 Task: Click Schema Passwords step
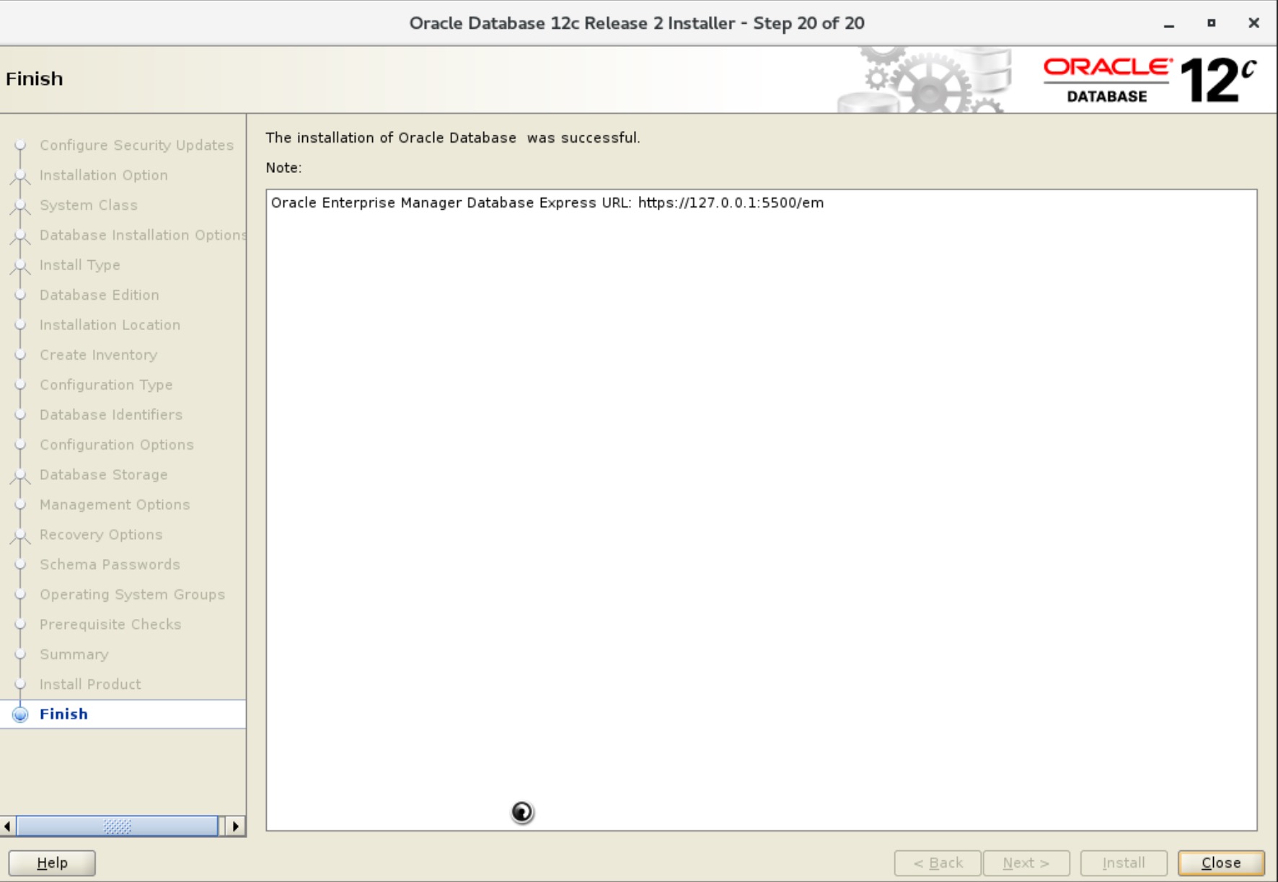point(110,564)
